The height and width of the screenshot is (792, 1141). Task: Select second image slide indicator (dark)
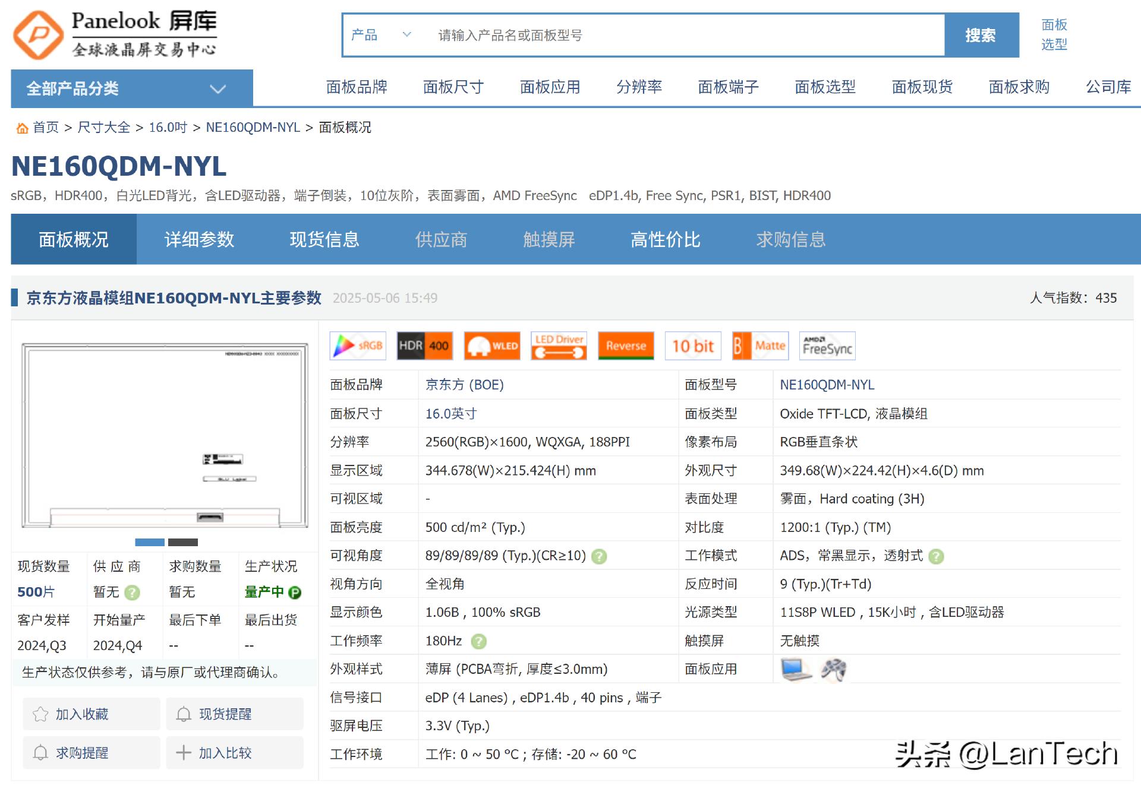[x=183, y=542]
